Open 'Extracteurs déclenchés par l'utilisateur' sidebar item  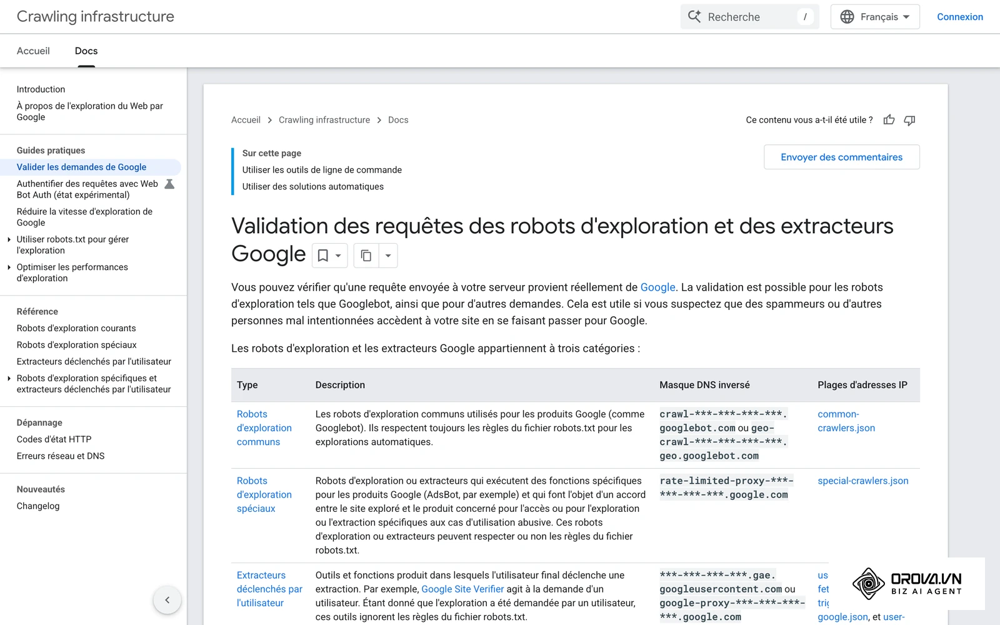pyautogui.click(x=94, y=361)
